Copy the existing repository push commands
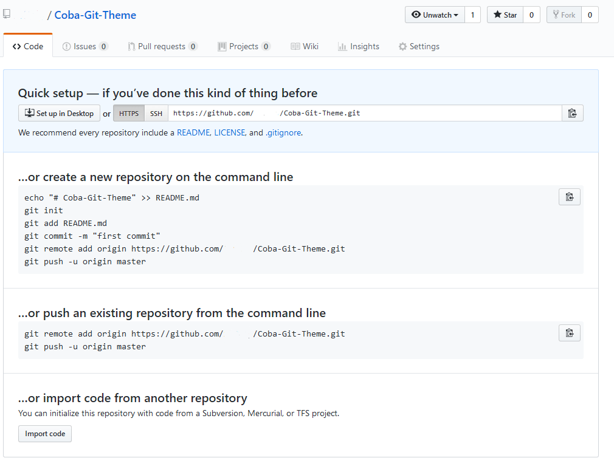The height and width of the screenshot is (472, 614). click(569, 333)
